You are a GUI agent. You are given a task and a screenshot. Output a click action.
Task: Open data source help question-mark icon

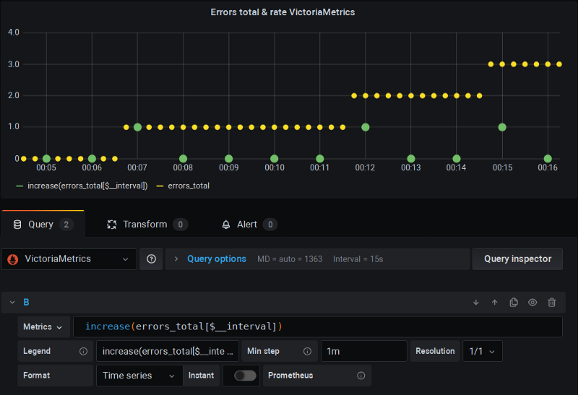(x=151, y=259)
